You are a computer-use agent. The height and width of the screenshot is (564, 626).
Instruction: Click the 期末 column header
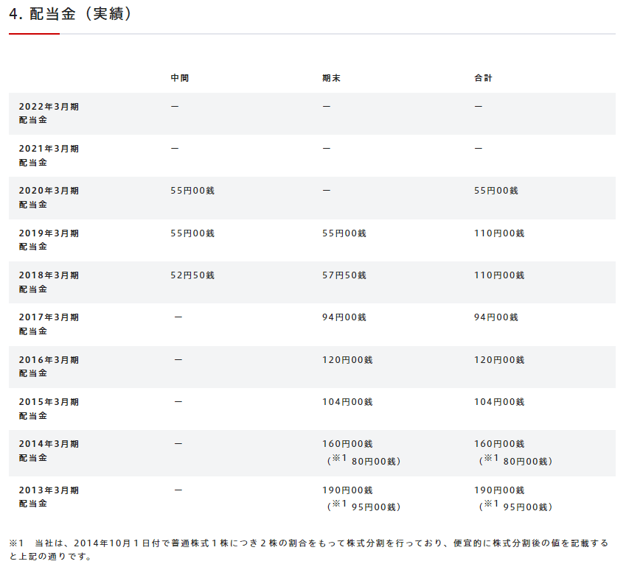[331, 78]
